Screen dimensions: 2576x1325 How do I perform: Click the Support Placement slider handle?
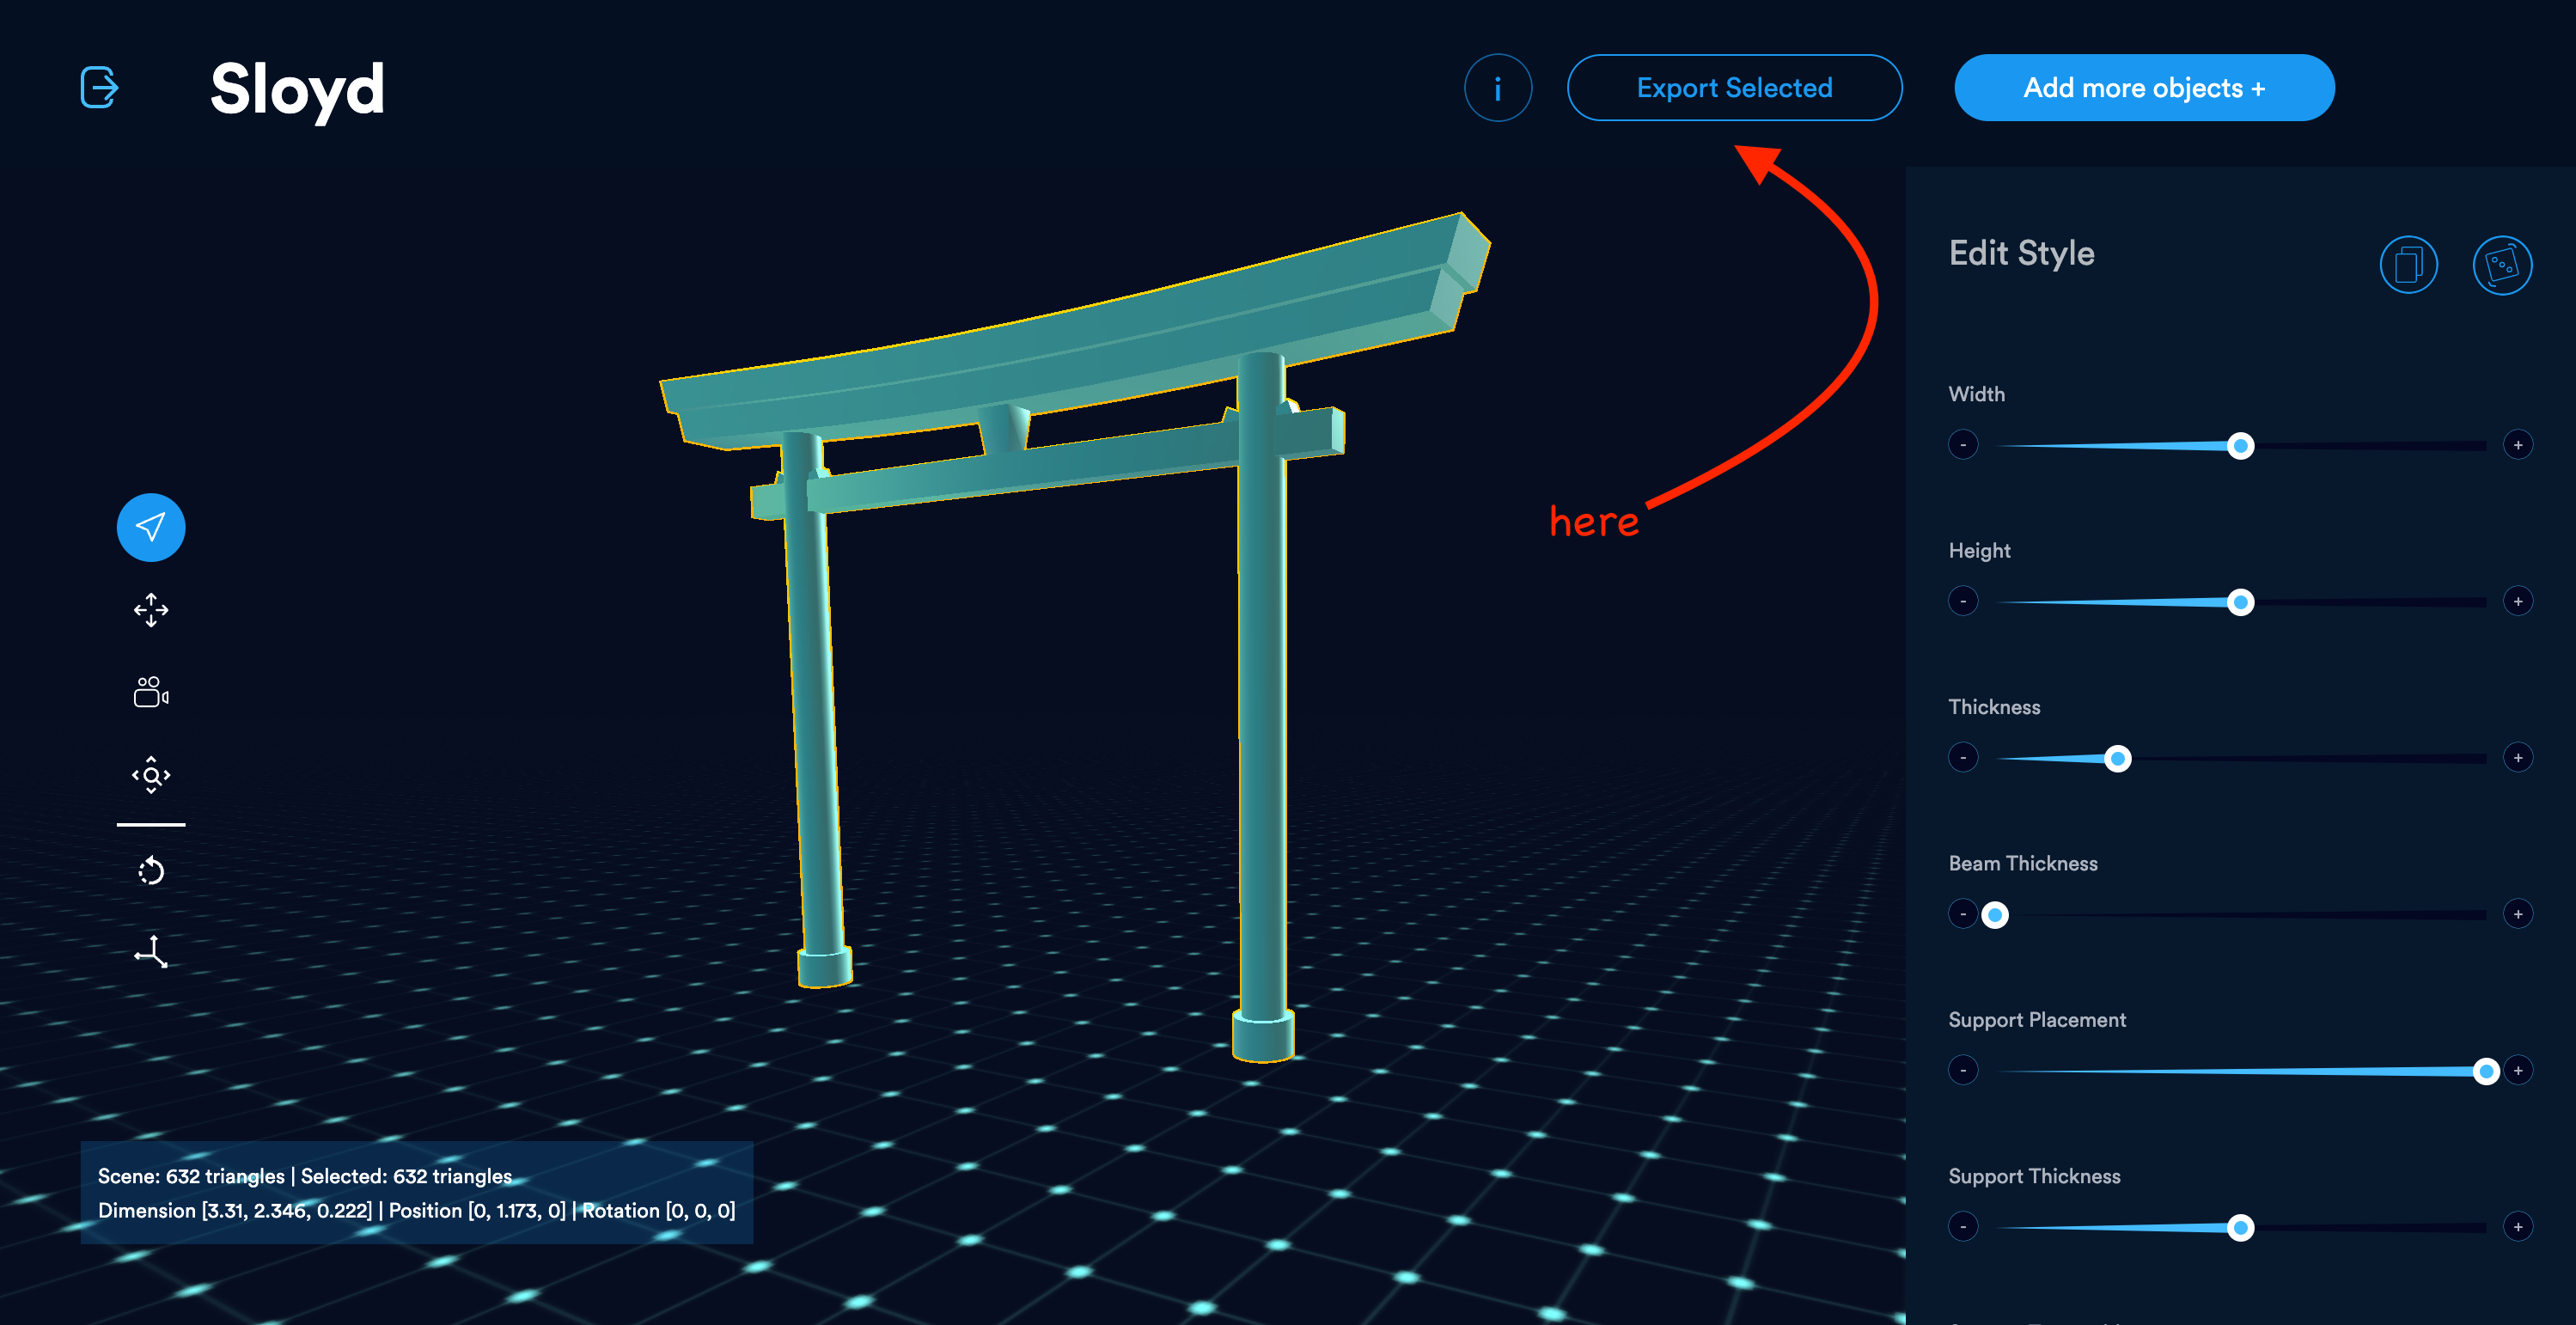[2486, 1072]
